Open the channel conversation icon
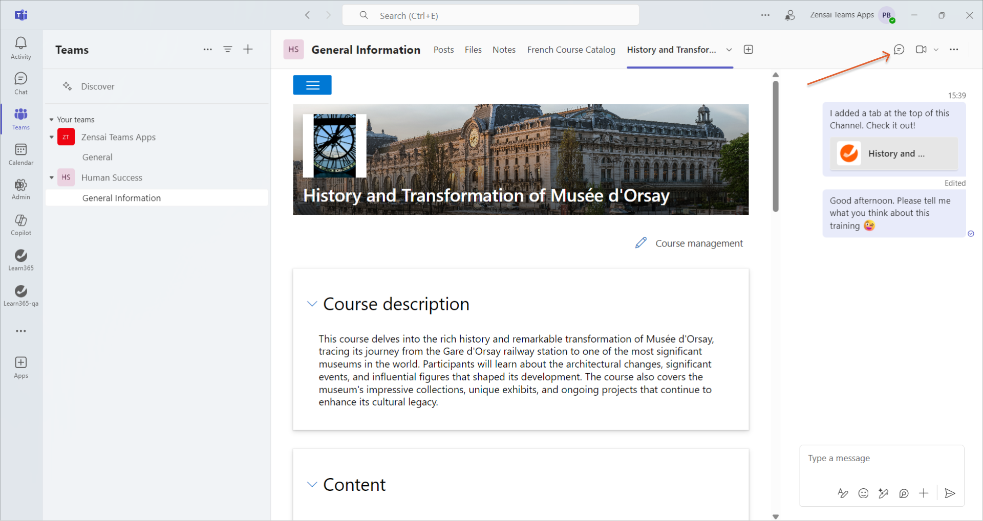983x521 pixels. coord(899,50)
